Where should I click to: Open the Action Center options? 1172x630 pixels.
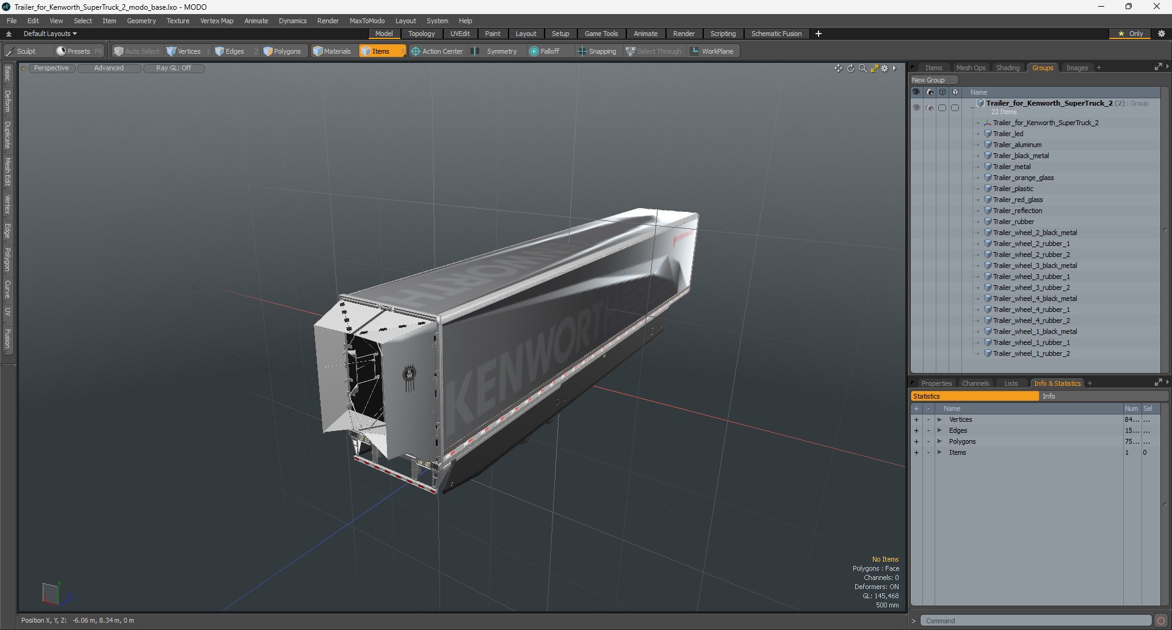pyautogui.click(x=437, y=51)
